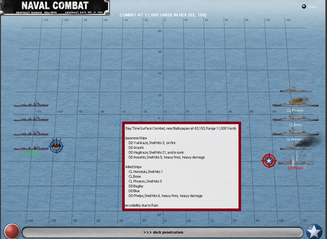Click the 'DD Bagley' line in the report
This screenshot has width=327, height=239.
(x=136, y=186)
